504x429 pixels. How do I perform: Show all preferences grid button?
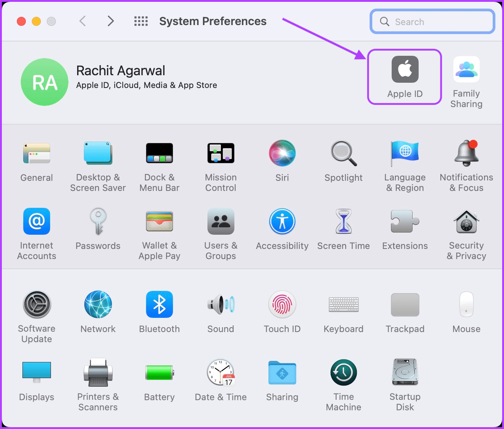tap(141, 21)
